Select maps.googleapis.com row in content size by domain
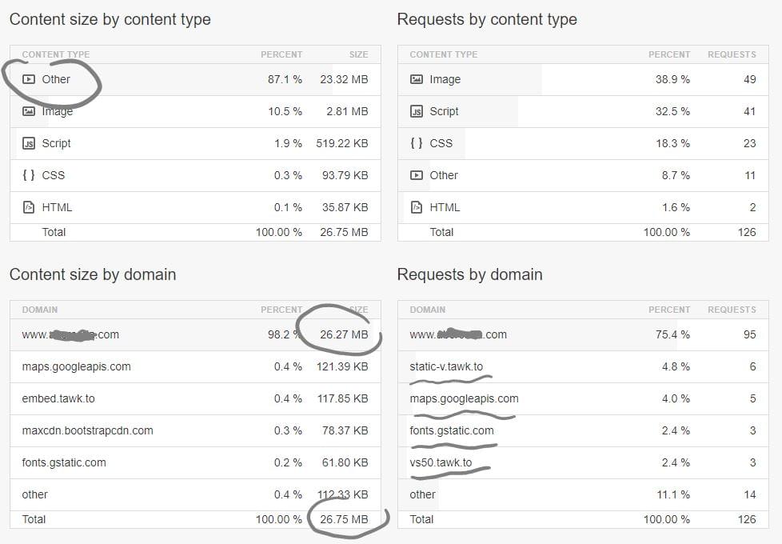 tap(77, 366)
